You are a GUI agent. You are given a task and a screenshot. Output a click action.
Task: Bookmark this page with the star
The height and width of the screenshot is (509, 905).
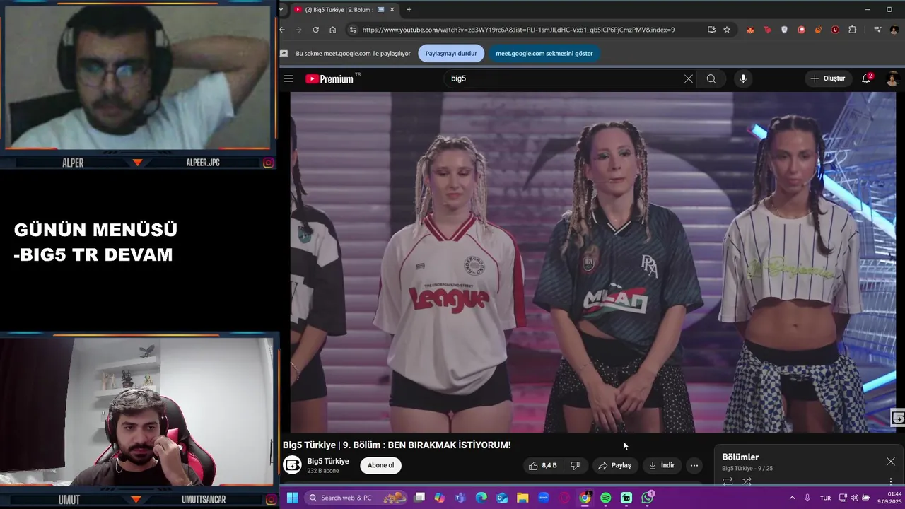click(x=727, y=30)
